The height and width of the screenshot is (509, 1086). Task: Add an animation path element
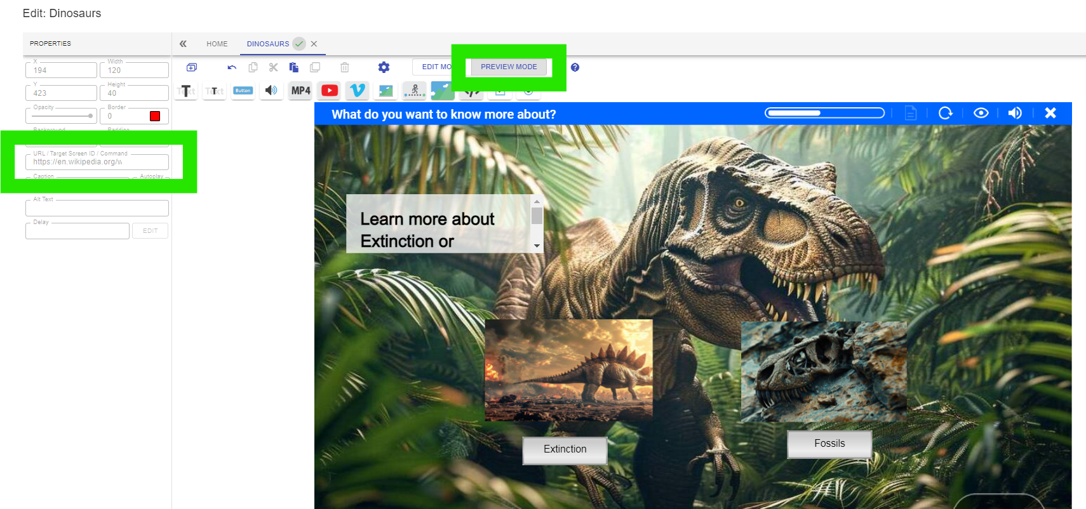415,91
